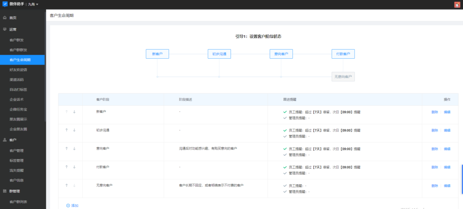Delete the 意向客户 stage row
463x209 pixels.
click(x=435, y=149)
